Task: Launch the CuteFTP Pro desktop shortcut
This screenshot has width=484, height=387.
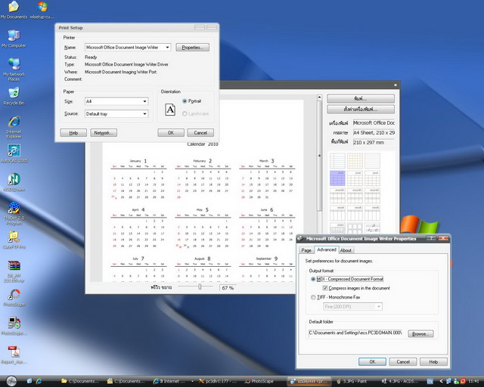Action: click(x=14, y=240)
